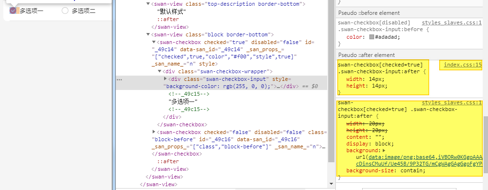
Task: Click the swan-checkbox[disabled] selector text
Action: (374, 23)
